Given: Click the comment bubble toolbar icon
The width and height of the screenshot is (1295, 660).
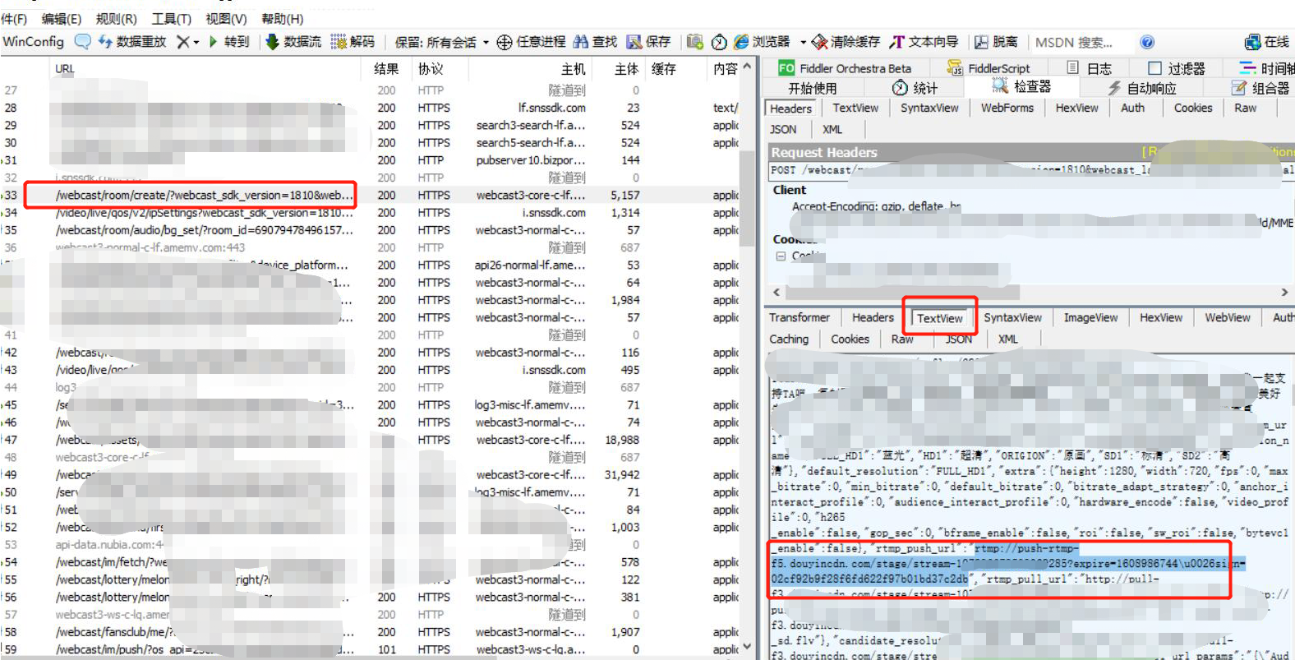Looking at the screenshot, I should [x=82, y=41].
